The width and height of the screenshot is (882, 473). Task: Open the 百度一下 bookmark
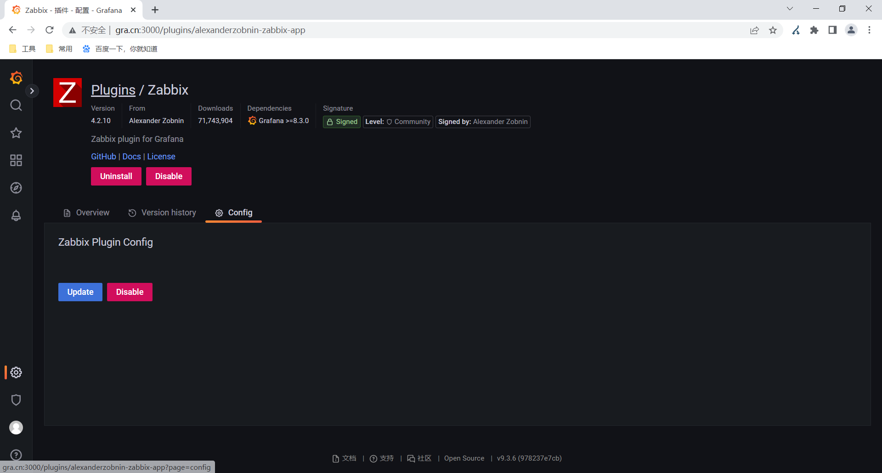(120, 49)
